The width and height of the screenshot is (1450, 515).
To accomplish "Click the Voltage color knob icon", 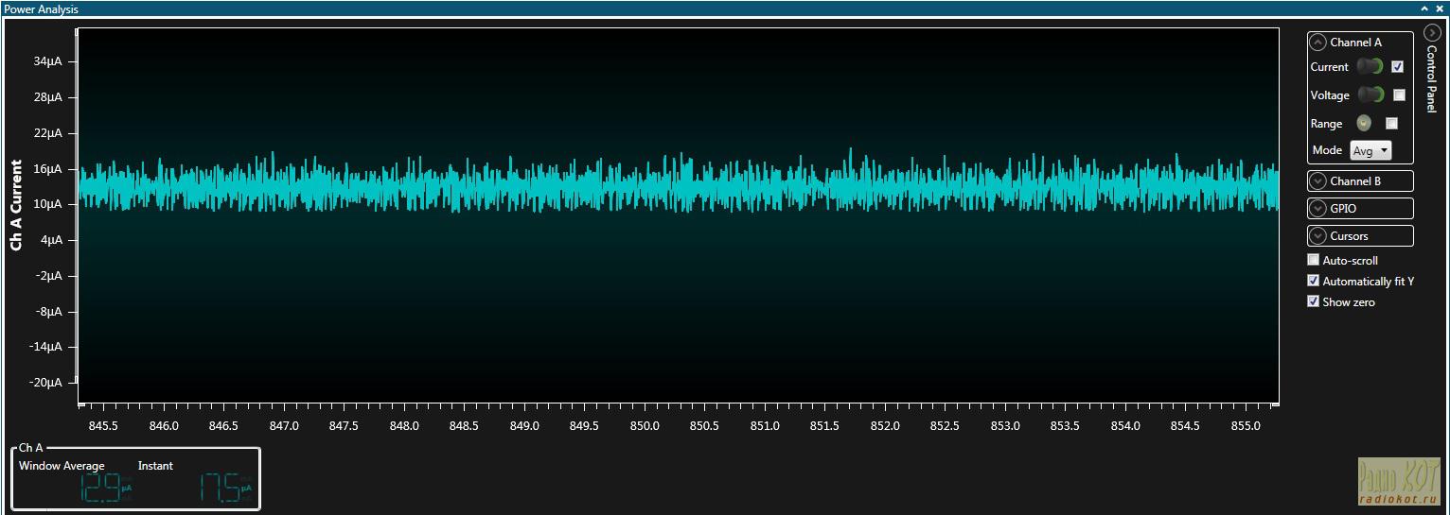I will (x=1370, y=94).
